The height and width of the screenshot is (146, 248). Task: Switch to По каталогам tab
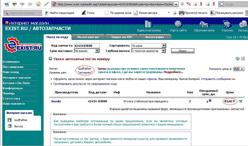pos(88,37)
